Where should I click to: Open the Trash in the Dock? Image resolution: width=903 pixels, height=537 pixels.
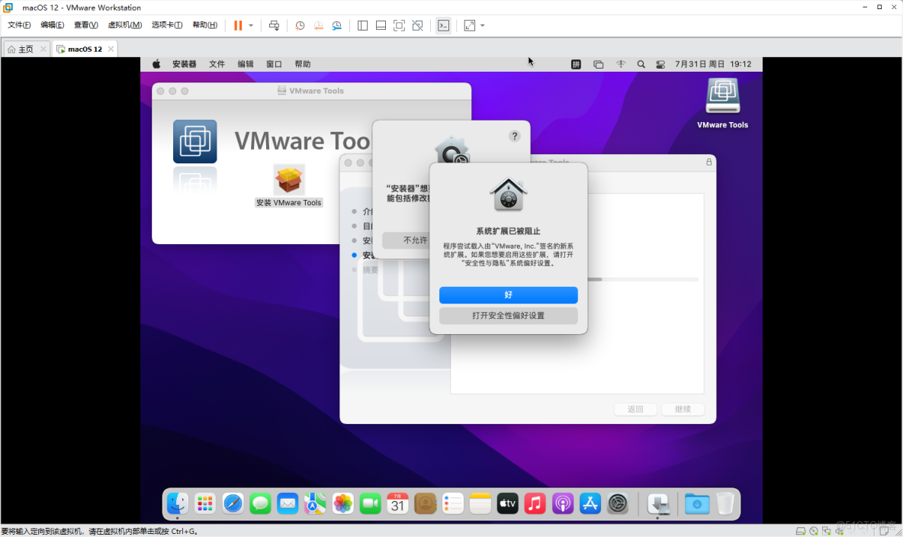point(725,503)
